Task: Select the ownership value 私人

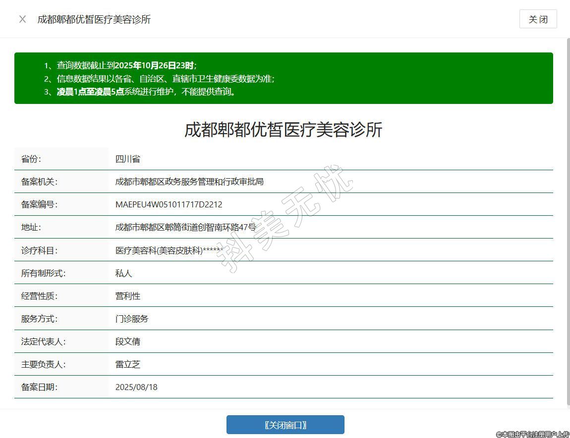Action: tap(124, 273)
